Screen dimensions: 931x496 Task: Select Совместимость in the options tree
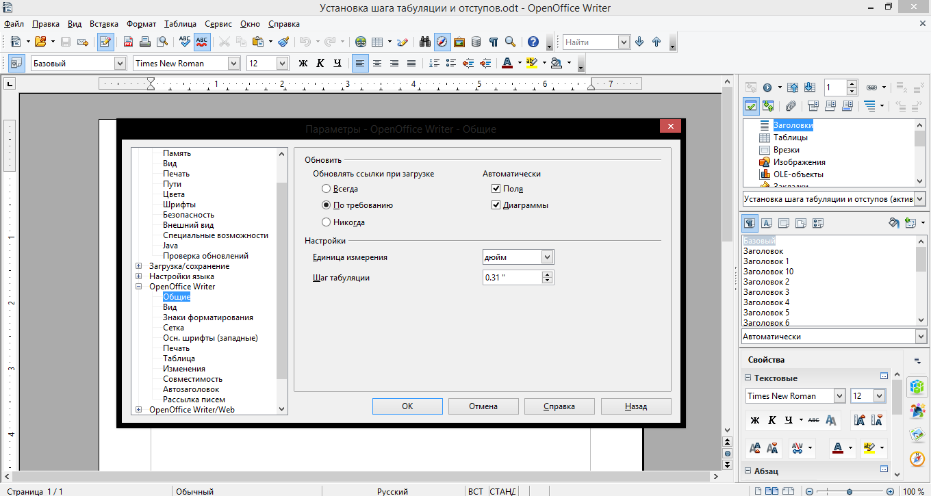click(192, 379)
